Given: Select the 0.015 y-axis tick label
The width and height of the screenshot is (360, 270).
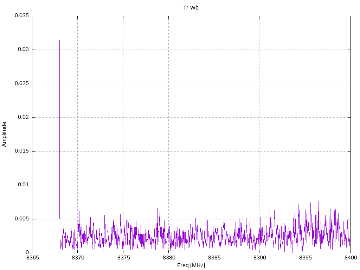Looking at the screenshot, I should (x=21, y=151).
